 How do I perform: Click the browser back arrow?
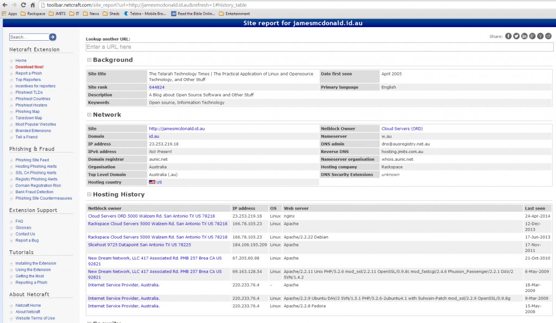click(4, 3)
